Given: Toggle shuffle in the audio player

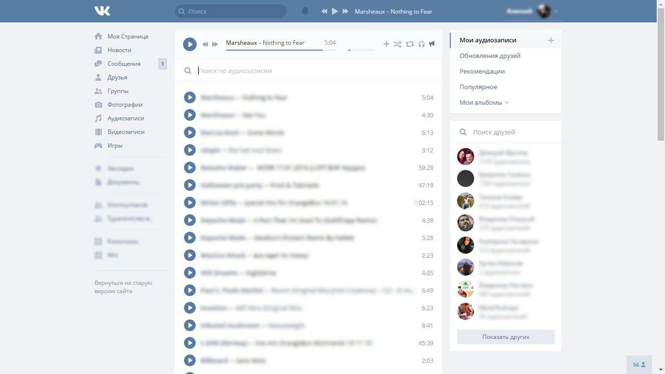Looking at the screenshot, I should 398,44.
